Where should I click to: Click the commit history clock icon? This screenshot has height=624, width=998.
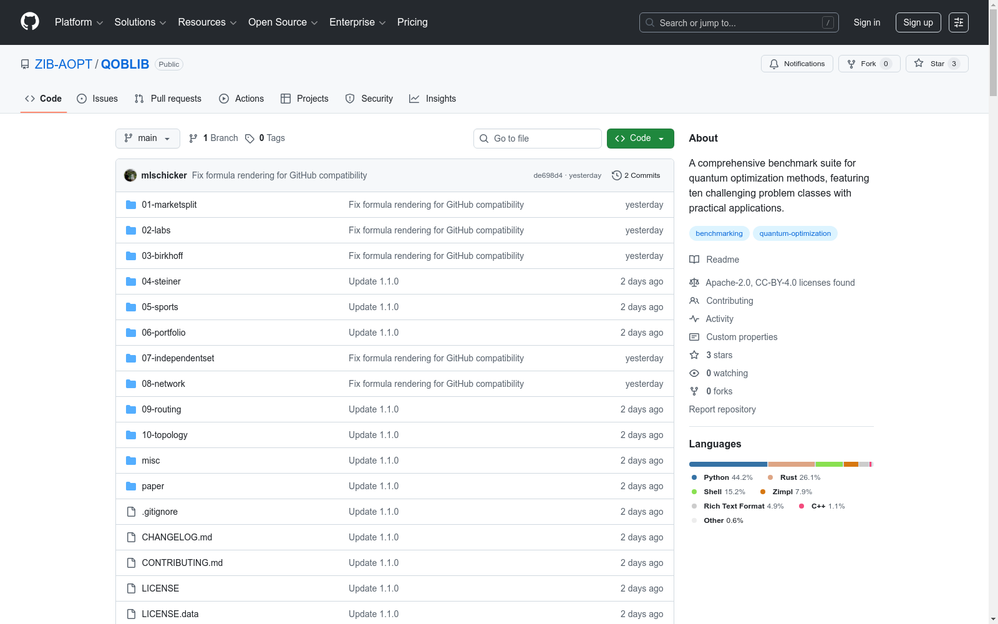(617, 175)
